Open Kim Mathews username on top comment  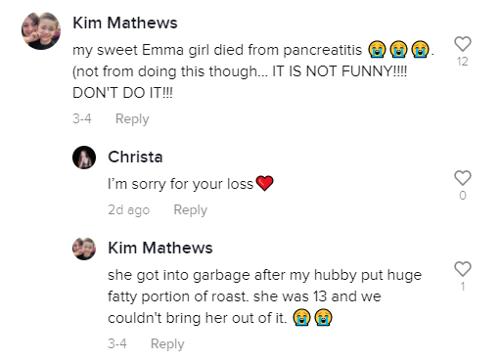click(125, 23)
